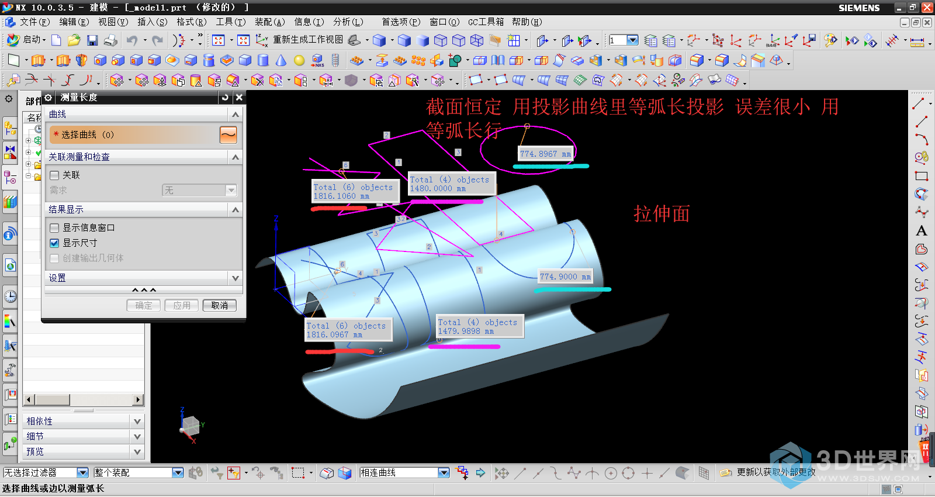This screenshot has height=497, width=935.
Task: Select the Rectangle tool in right toolbar
Action: point(921,176)
